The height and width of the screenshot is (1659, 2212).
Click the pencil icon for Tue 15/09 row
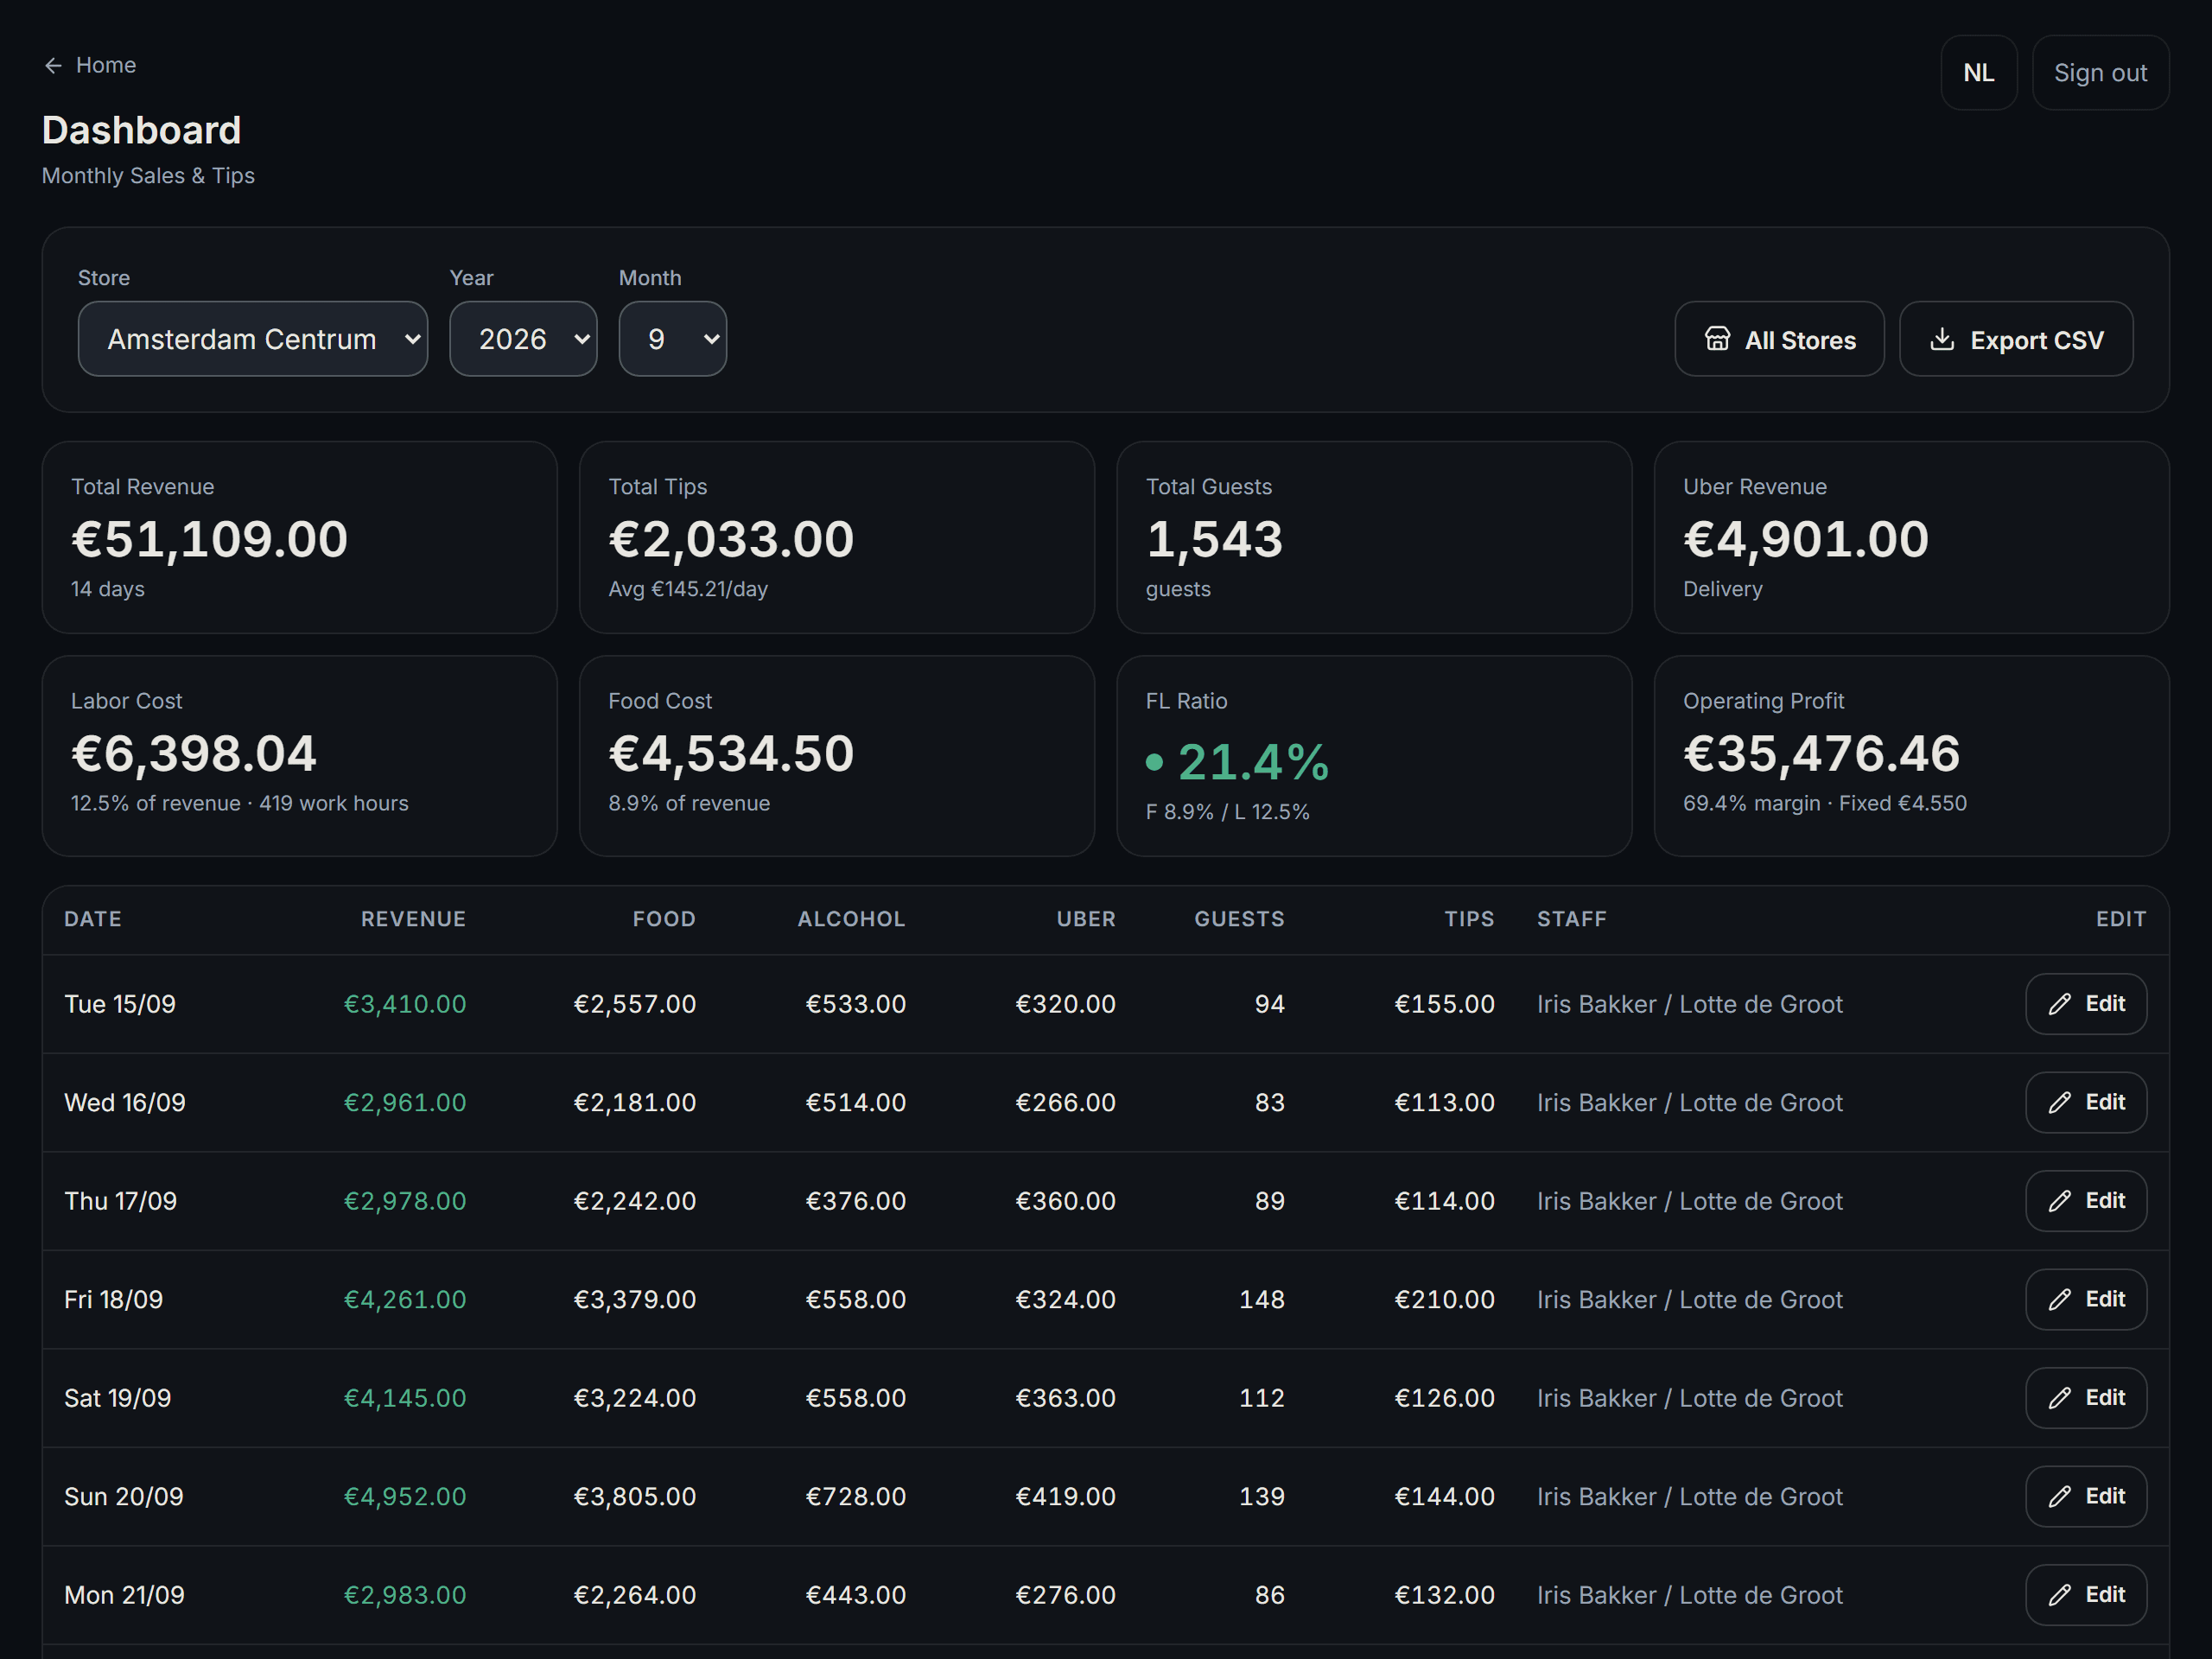(x=2060, y=1004)
